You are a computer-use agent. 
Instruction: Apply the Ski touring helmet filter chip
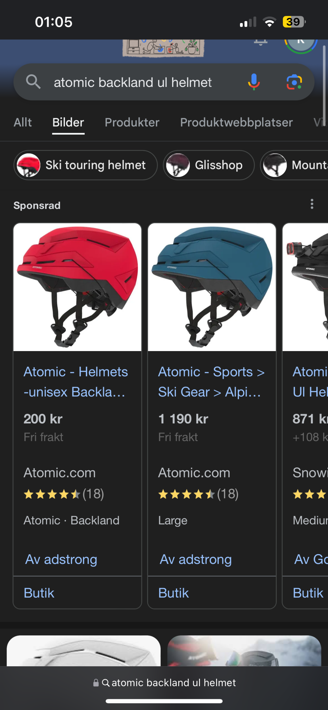click(85, 165)
